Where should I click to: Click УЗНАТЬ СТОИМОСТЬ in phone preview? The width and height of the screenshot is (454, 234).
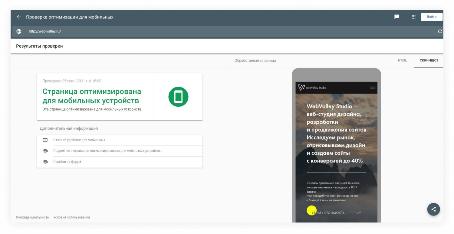point(328,212)
